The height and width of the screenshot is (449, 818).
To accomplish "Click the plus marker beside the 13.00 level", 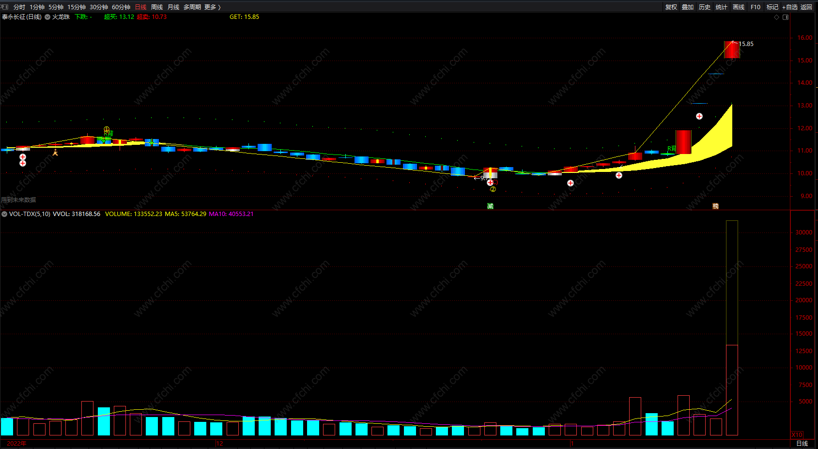I will click(699, 116).
